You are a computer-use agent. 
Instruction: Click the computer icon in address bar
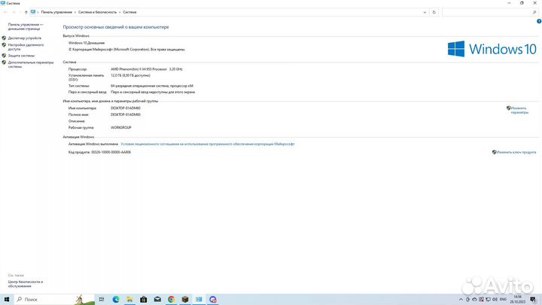[x=33, y=12]
